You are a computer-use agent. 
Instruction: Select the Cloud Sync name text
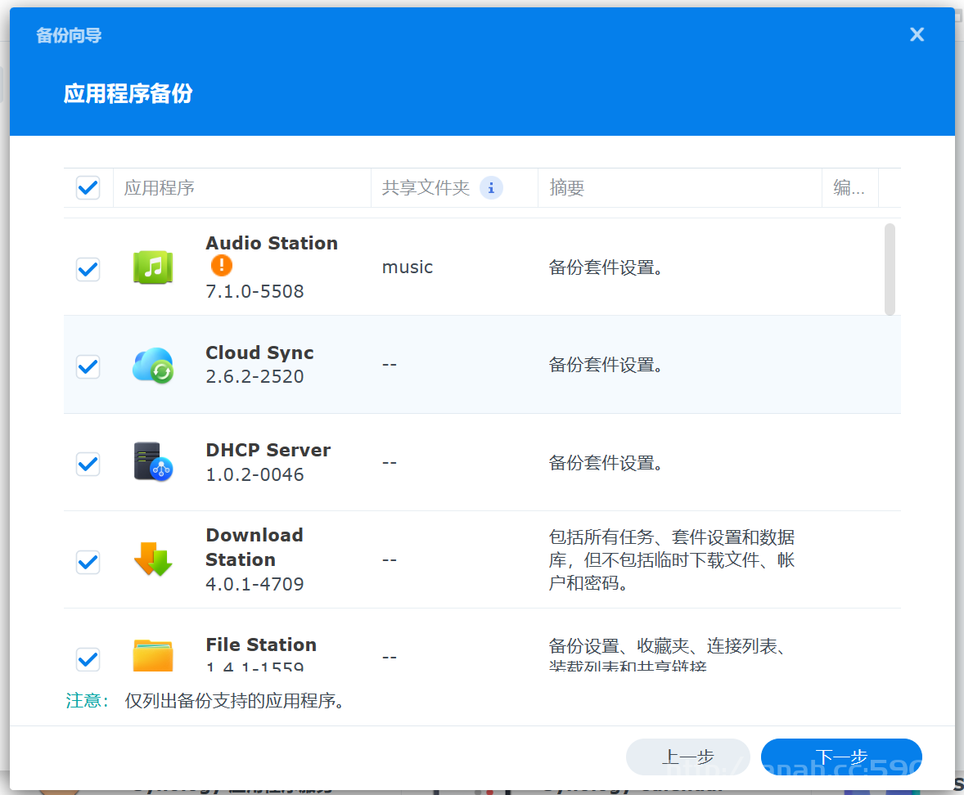(259, 353)
